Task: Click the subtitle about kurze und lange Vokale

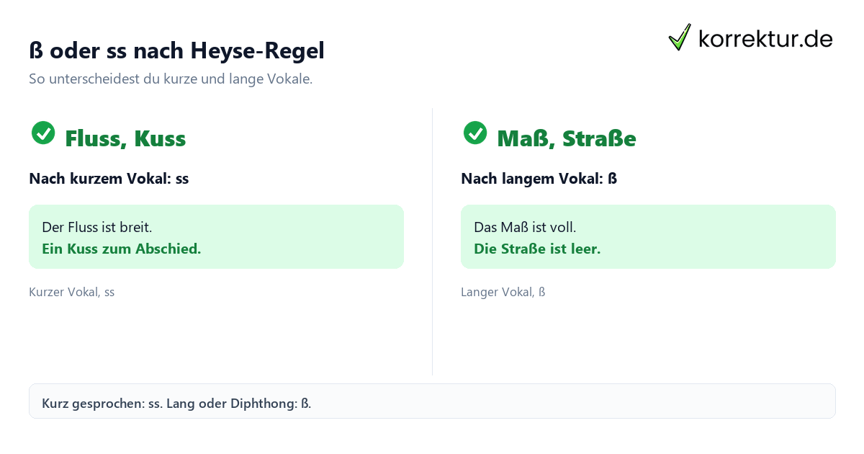Action: (x=171, y=79)
